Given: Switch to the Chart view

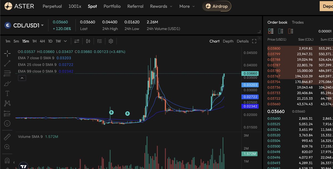Looking at the screenshot, I should pos(215,41).
